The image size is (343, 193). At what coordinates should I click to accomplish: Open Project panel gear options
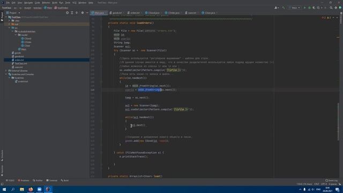[x=83, y=13]
